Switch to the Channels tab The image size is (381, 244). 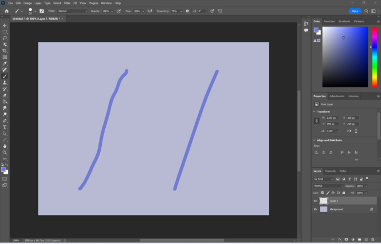click(330, 171)
